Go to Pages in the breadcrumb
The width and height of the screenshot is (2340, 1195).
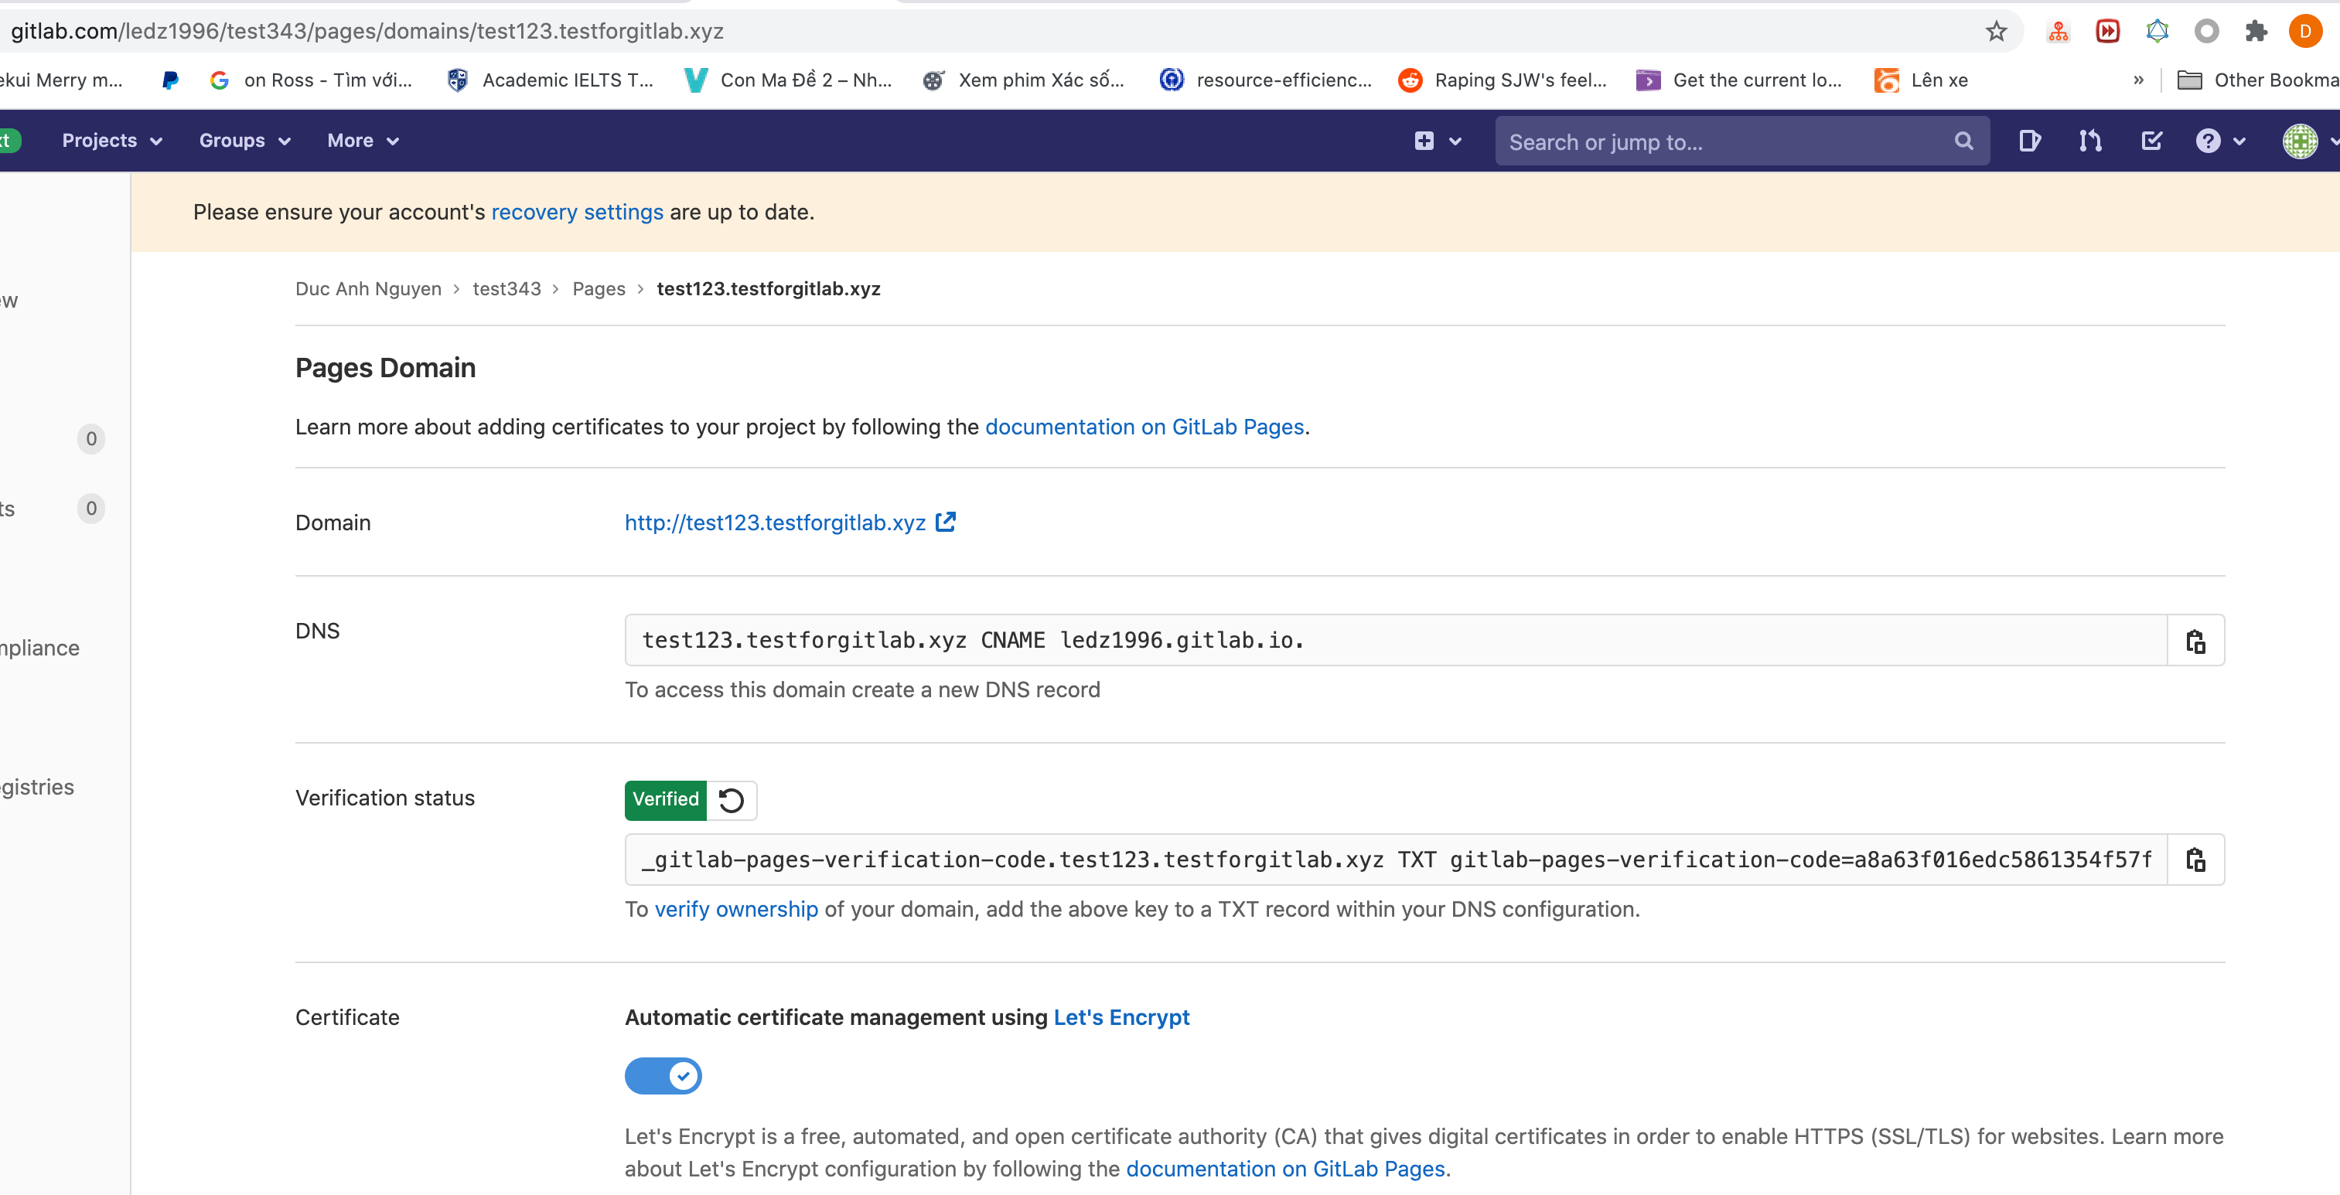[599, 289]
